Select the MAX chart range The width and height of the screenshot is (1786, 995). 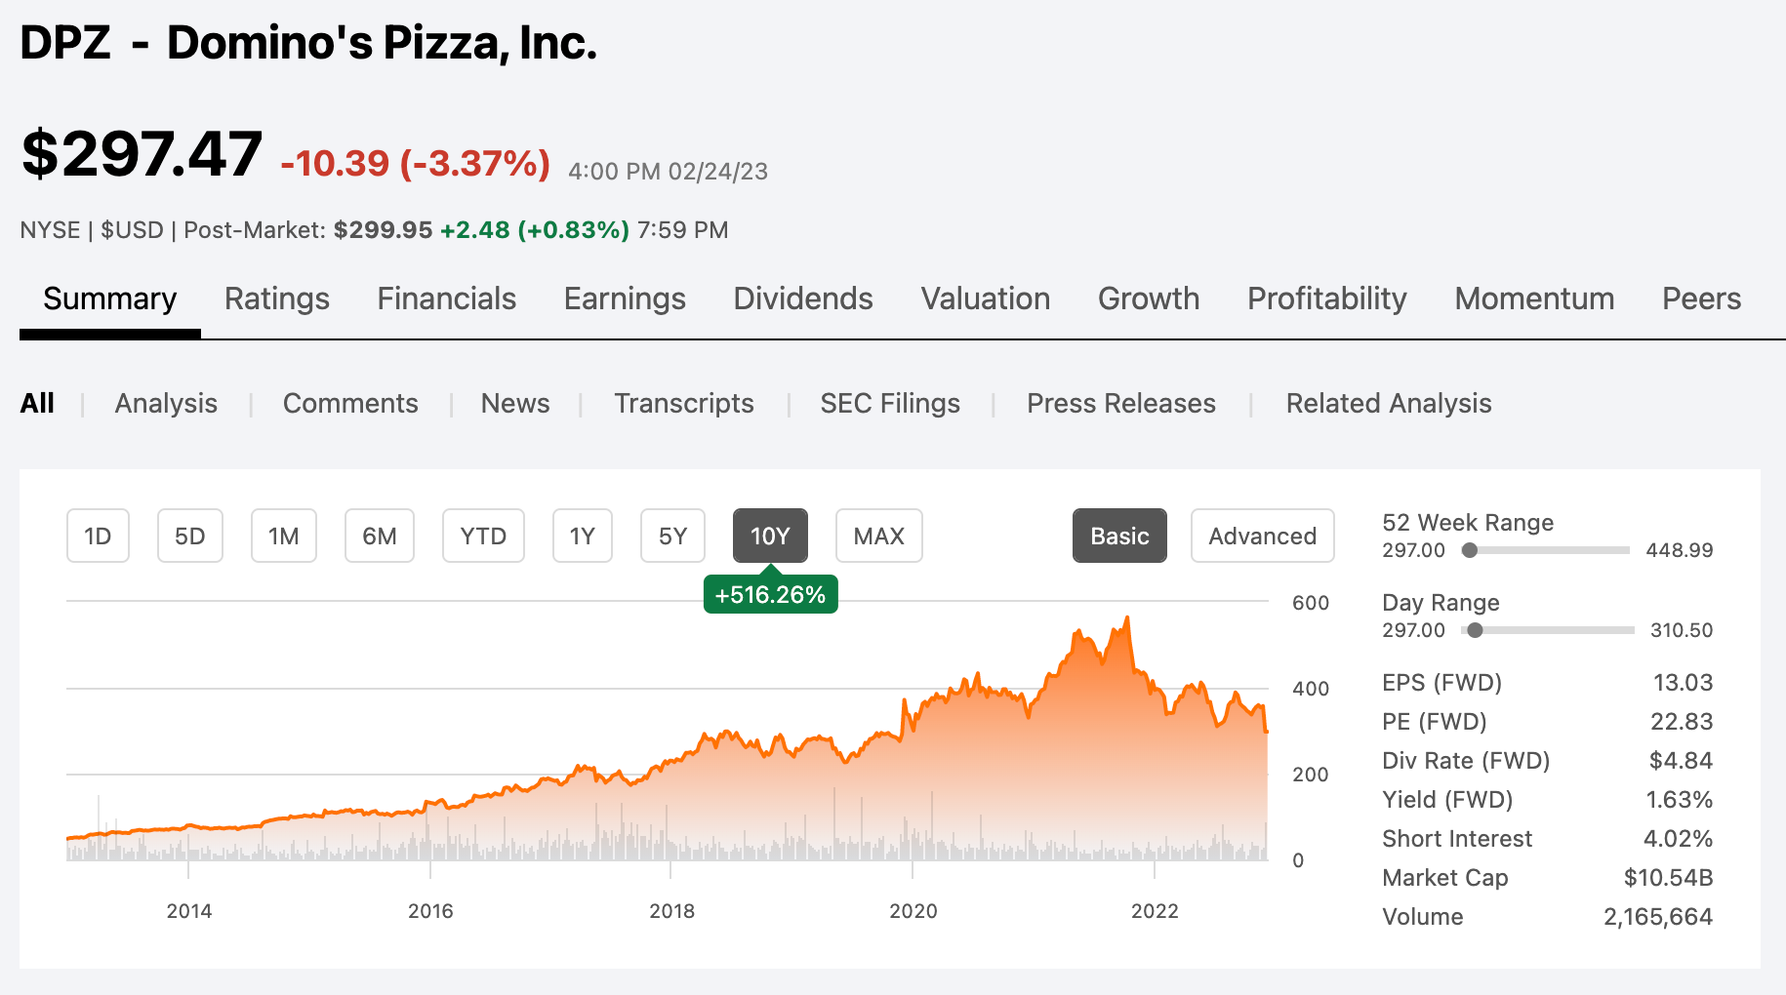[x=879, y=536]
